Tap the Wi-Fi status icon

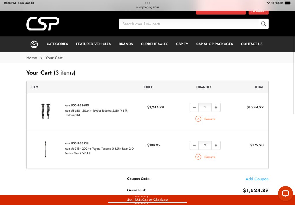pos(268,3)
